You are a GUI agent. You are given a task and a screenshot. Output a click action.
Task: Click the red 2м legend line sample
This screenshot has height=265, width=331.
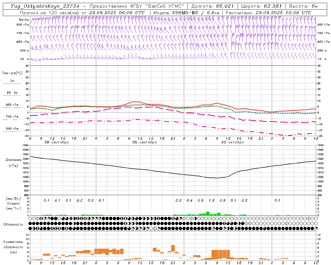click(12, 84)
